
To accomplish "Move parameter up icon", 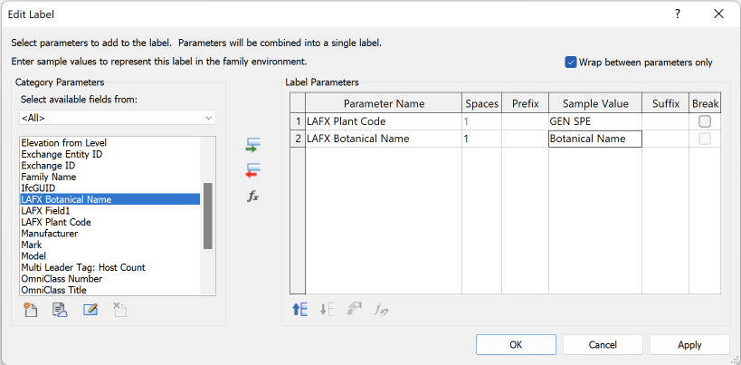I will 300,310.
